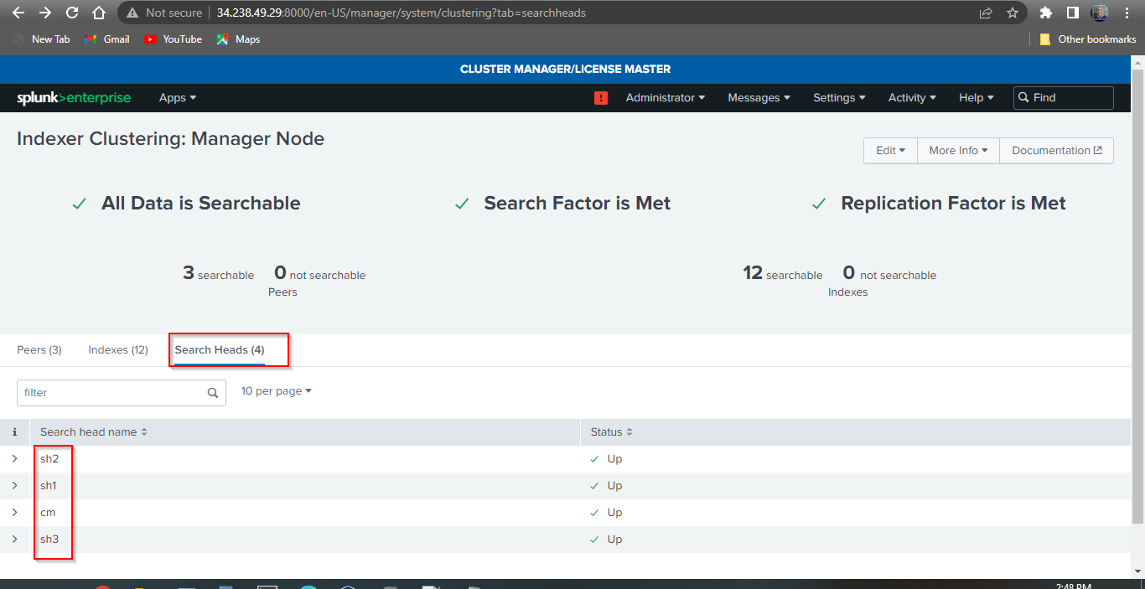1145x589 pixels.
Task: Open the Documentation link
Action: (1056, 150)
